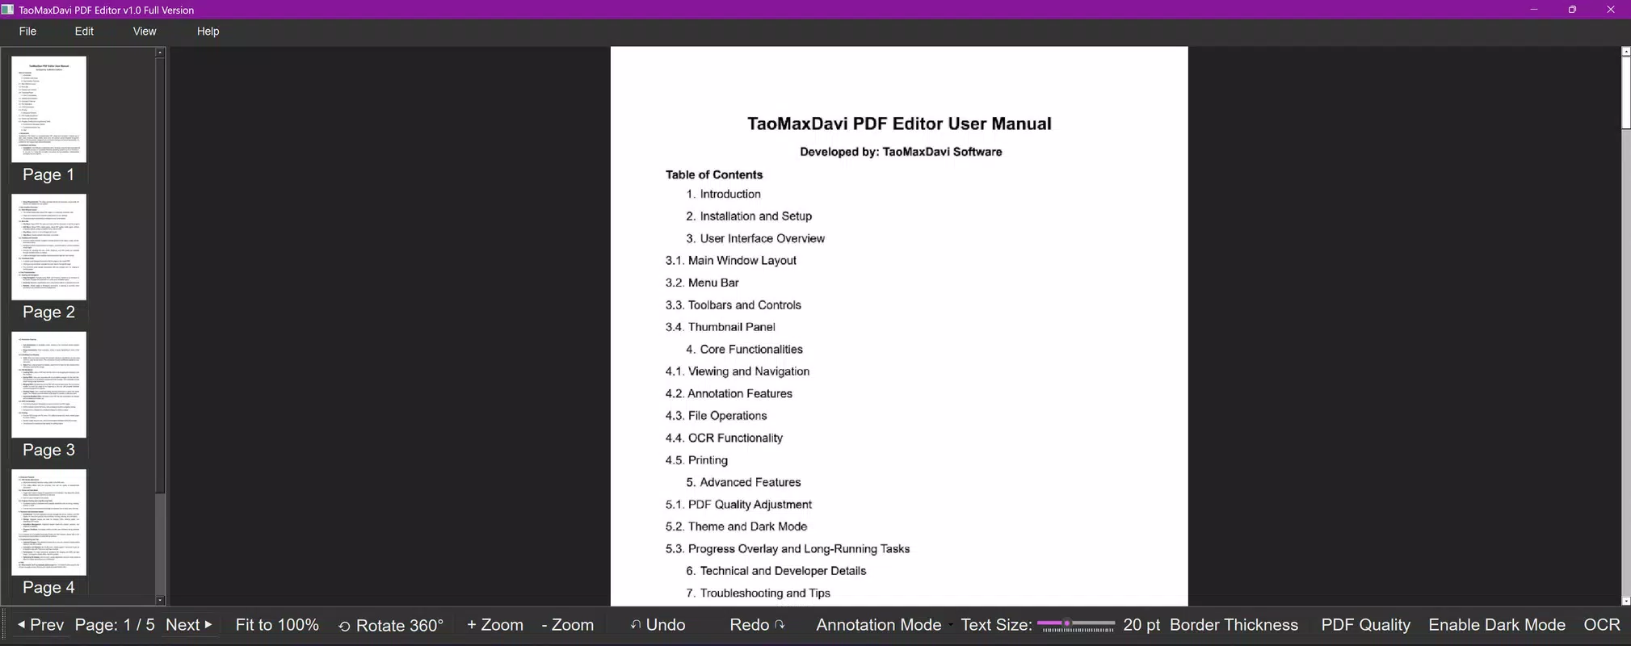Click '5.1. PDF Quality Adjustment' entry

[x=738, y=505]
